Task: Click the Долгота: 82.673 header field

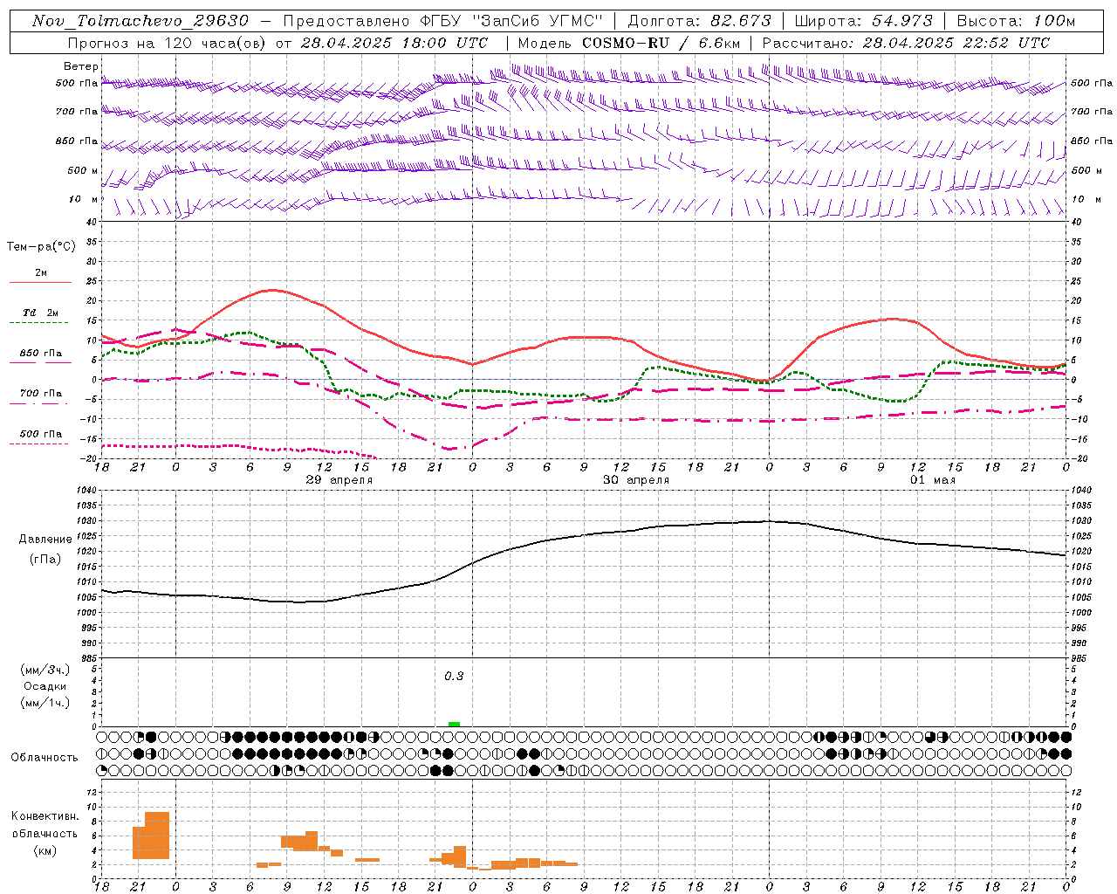Action: tap(699, 21)
